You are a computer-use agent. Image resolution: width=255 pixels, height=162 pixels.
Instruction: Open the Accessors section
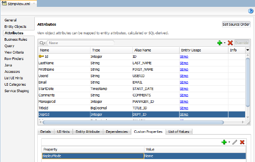pyautogui.click(x=12, y=72)
